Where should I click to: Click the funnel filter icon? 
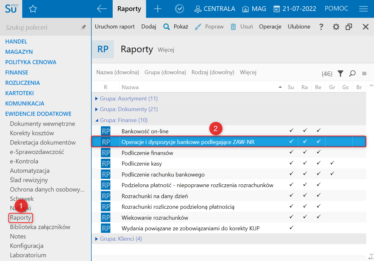(341, 74)
